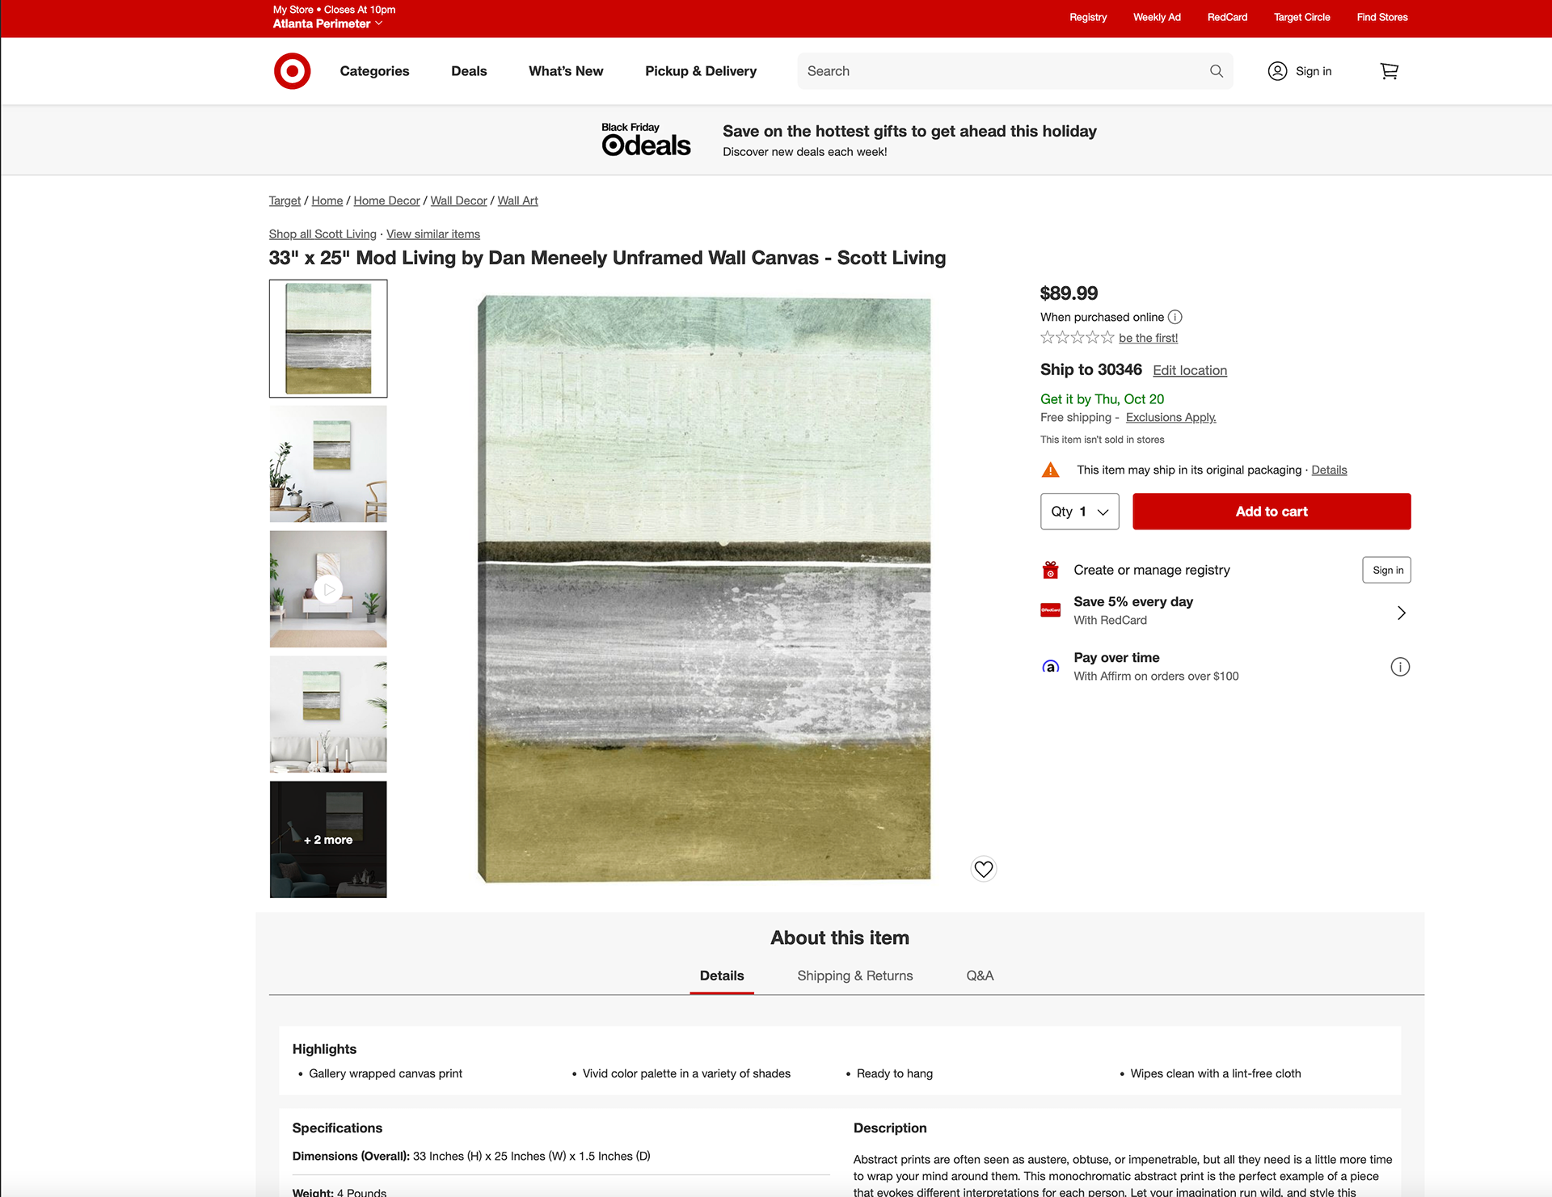Screen dimensions: 1552x1197
Task: Select the white sofa scene thumbnail
Action: point(328,714)
